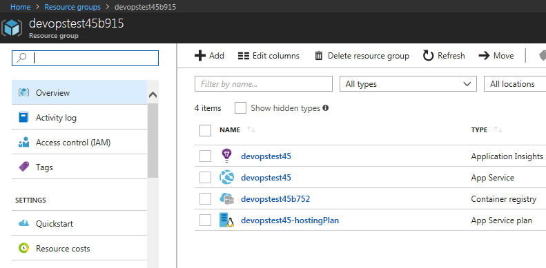The image size is (546, 268).
Task: Sort by TYPE using the sort arrows
Action: [498, 130]
